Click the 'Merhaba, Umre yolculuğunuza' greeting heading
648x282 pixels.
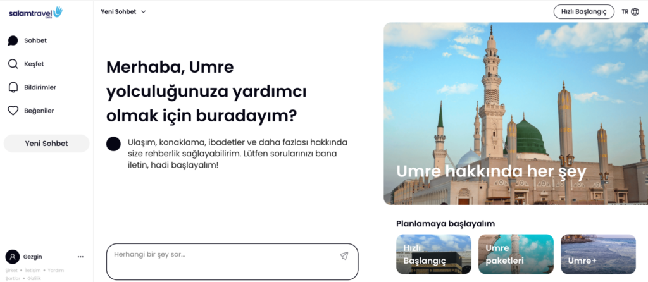click(206, 92)
